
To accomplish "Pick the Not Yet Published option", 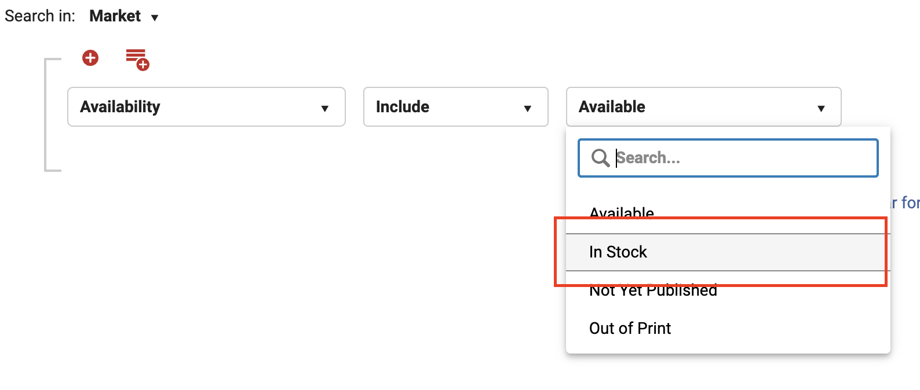I will (x=653, y=291).
